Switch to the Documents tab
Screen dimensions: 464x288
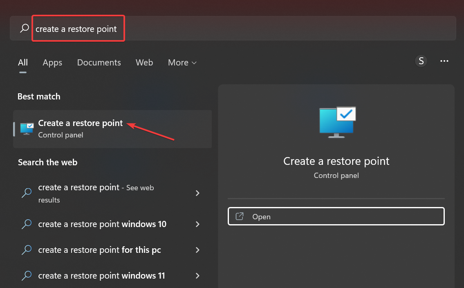click(x=99, y=63)
